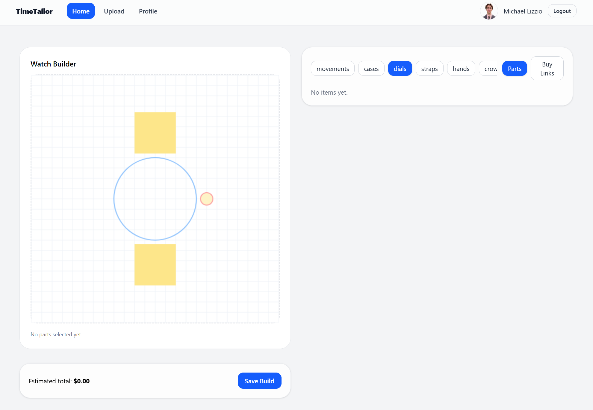Select the blue watch case circle
This screenshot has width=593, height=410.
pyautogui.click(x=155, y=199)
